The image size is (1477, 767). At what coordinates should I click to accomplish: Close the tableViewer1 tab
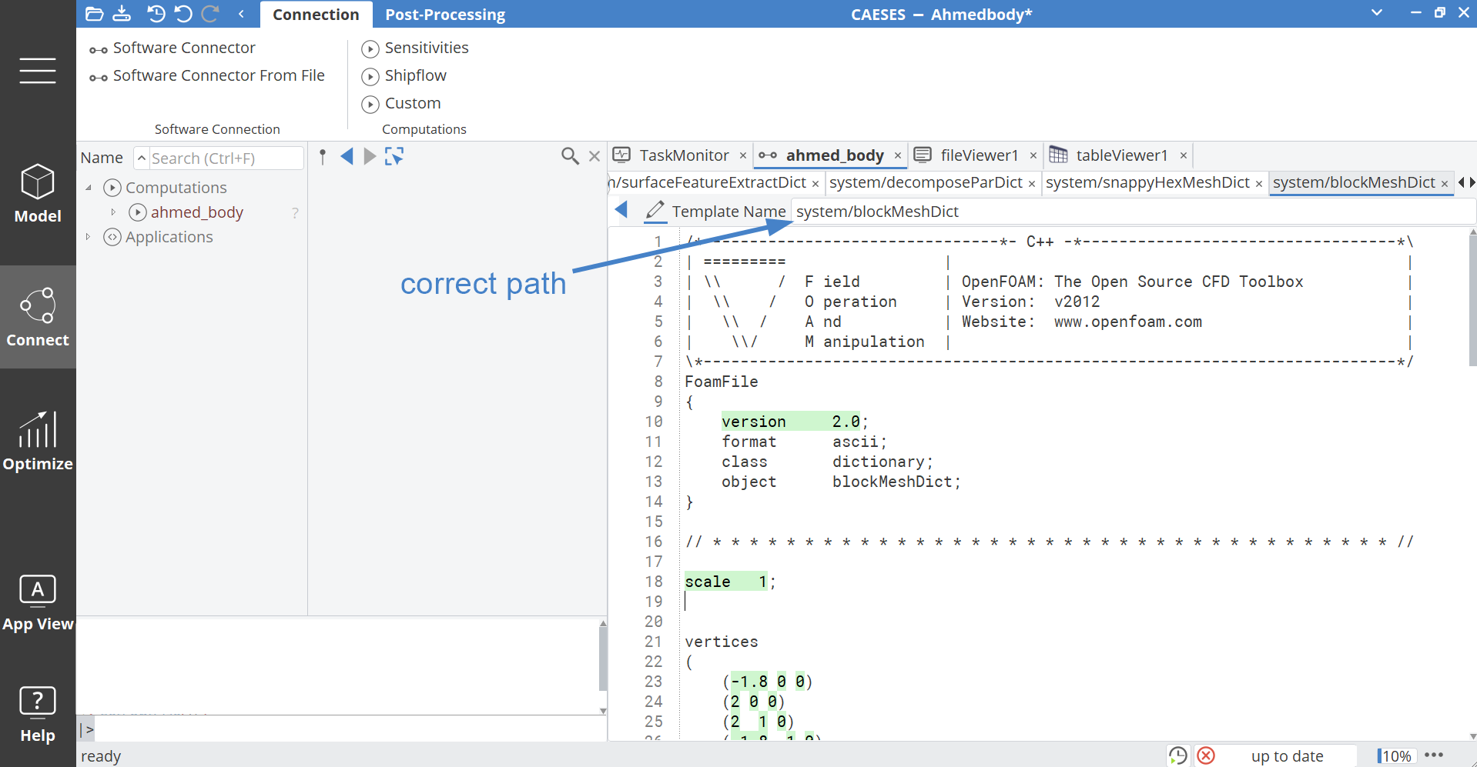tap(1184, 156)
